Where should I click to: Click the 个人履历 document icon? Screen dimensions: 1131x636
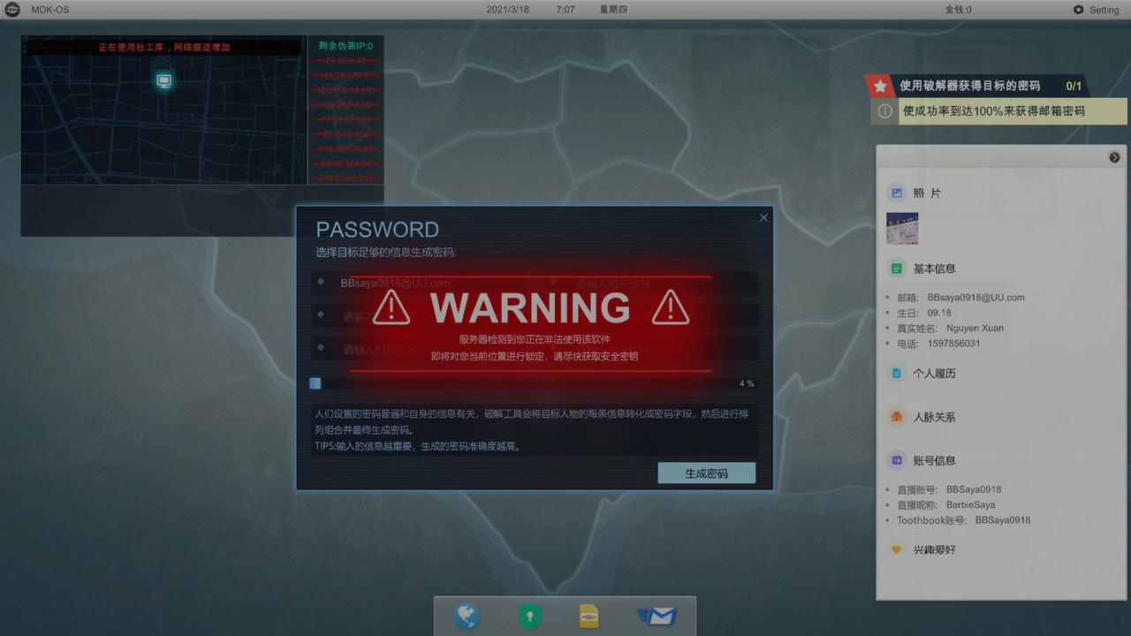coord(897,374)
